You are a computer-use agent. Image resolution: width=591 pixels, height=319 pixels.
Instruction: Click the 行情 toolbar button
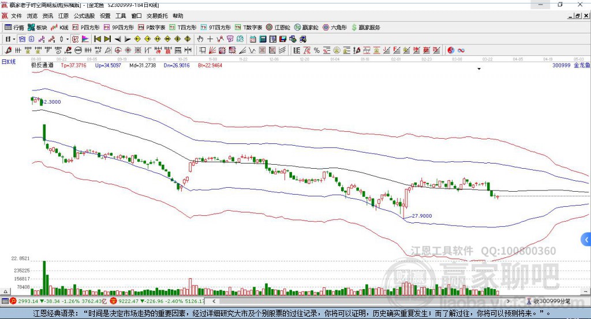(x=14, y=28)
